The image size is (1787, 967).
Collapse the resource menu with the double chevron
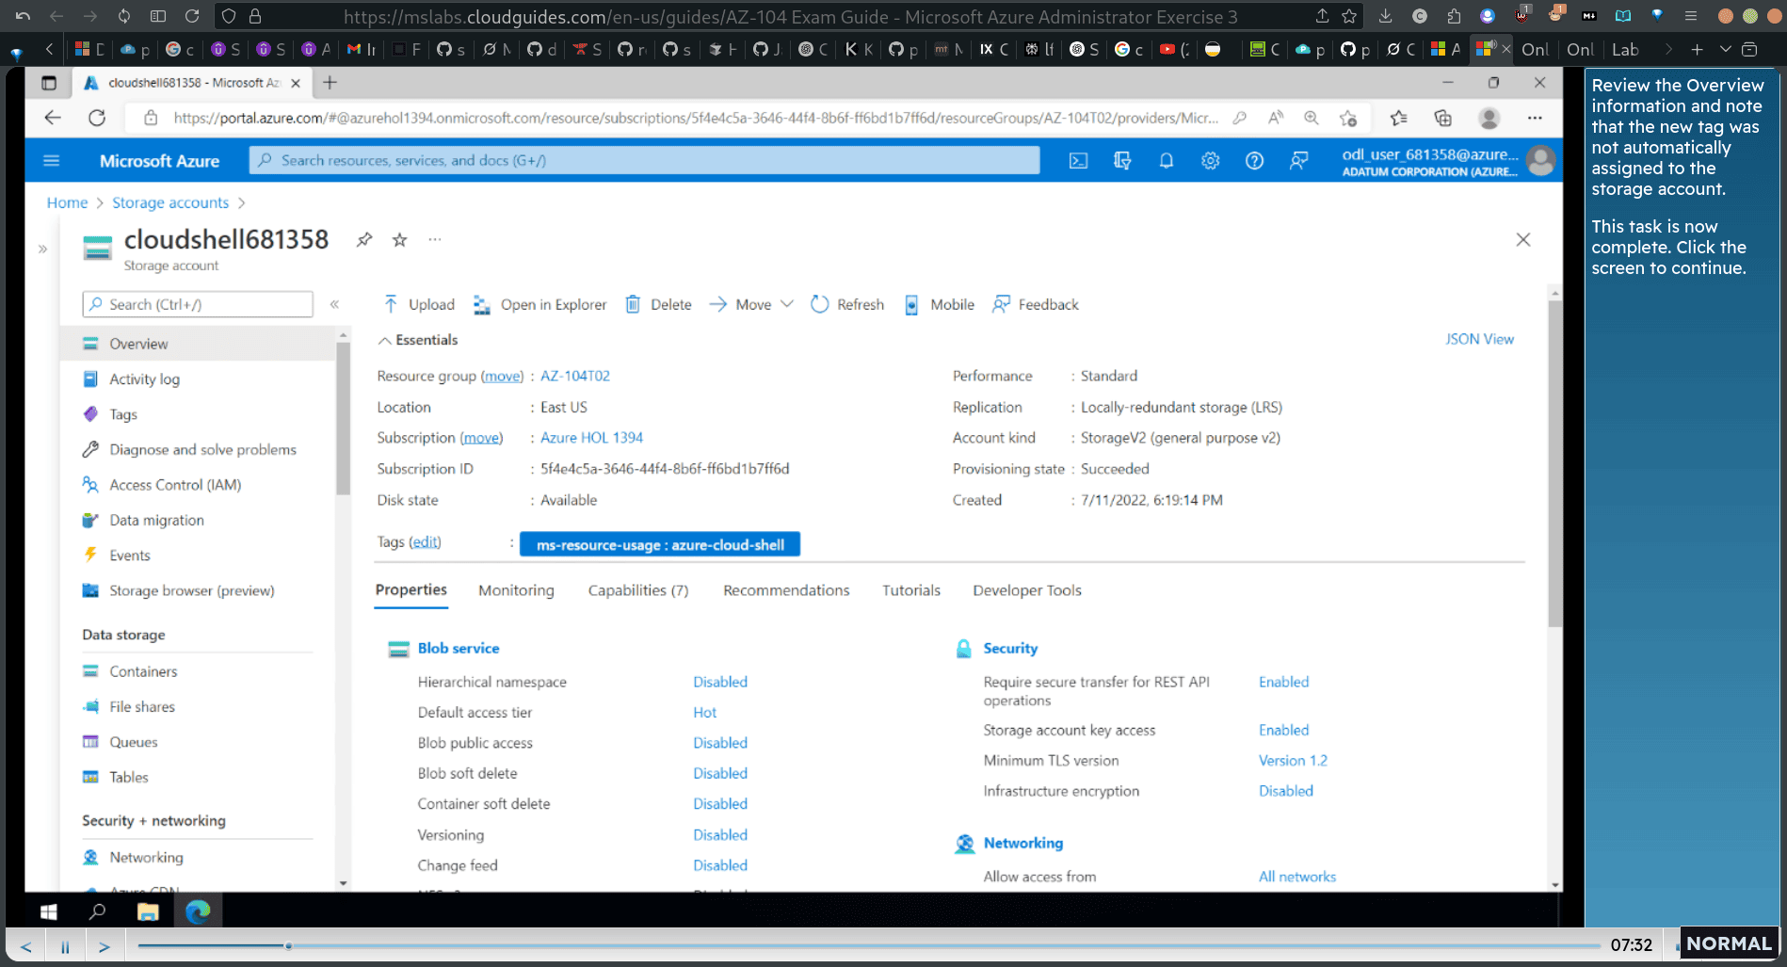tap(334, 304)
